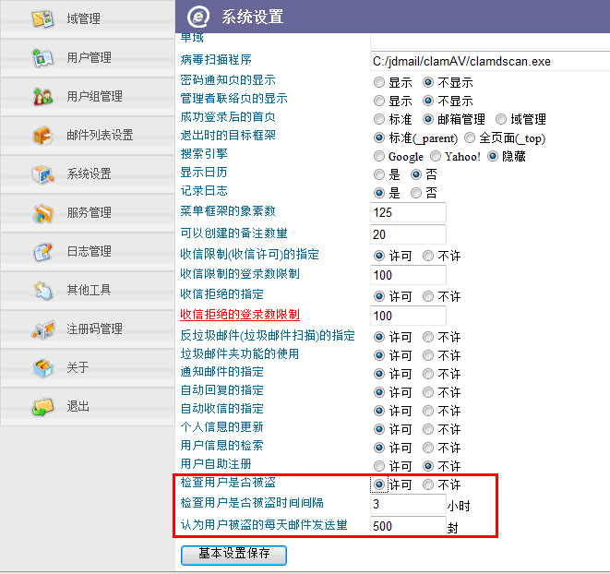610x574 pixels.
Task: Click the red 收信拒绝的登录数限制 link
Action: (240, 315)
